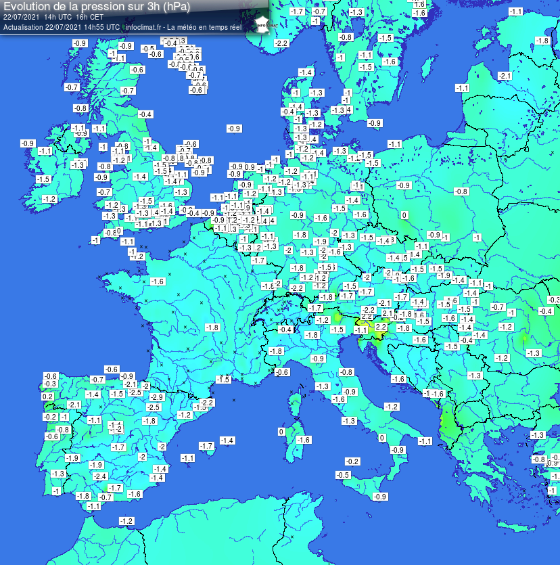
Task: Select the -1.6 label in eastern Sardinia
Action: click(x=304, y=440)
